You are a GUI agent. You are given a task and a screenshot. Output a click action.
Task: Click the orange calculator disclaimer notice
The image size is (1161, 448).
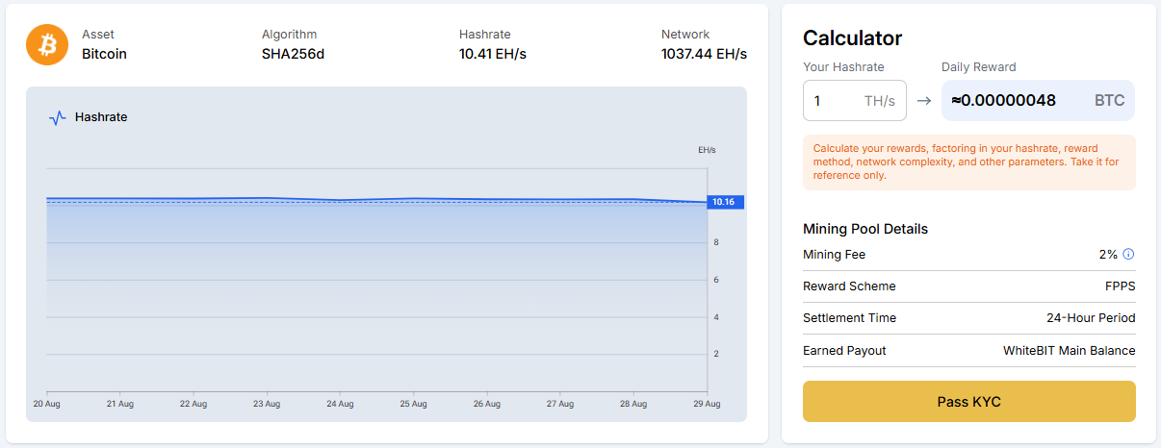click(x=968, y=162)
